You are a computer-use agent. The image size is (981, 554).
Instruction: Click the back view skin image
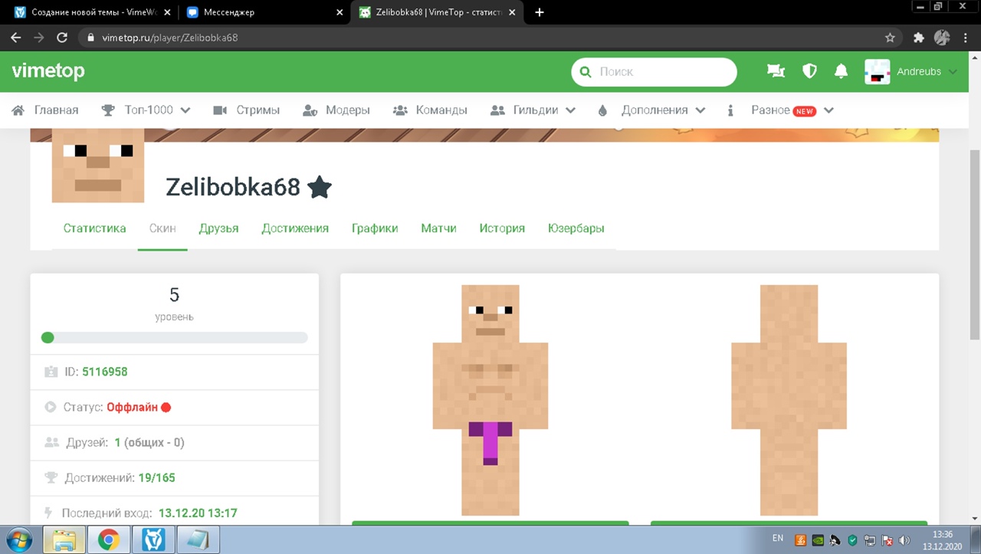(789, 400)
